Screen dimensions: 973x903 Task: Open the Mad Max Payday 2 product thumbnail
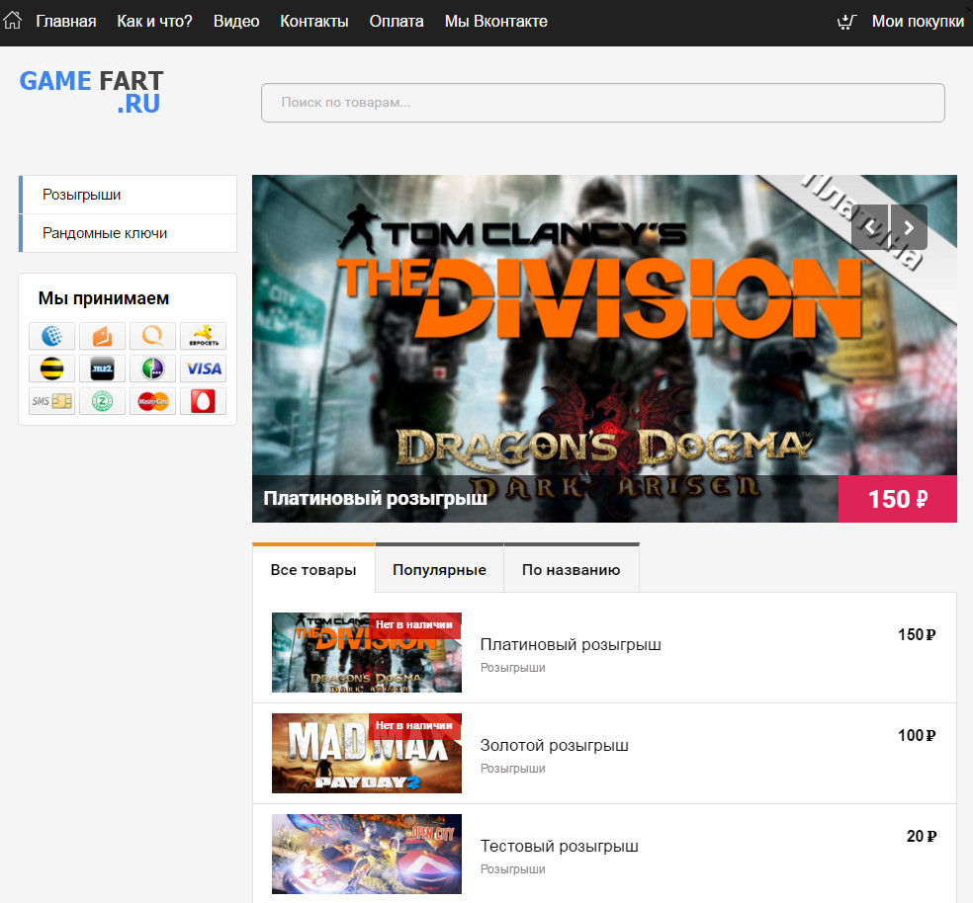[367, 753]
